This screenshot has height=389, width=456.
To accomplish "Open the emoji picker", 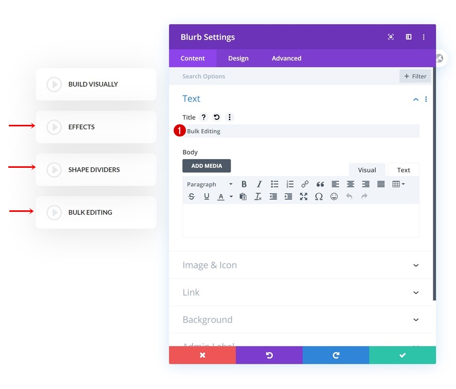I will (334, 196).
